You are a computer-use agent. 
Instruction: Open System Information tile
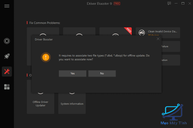pos(72,103)
